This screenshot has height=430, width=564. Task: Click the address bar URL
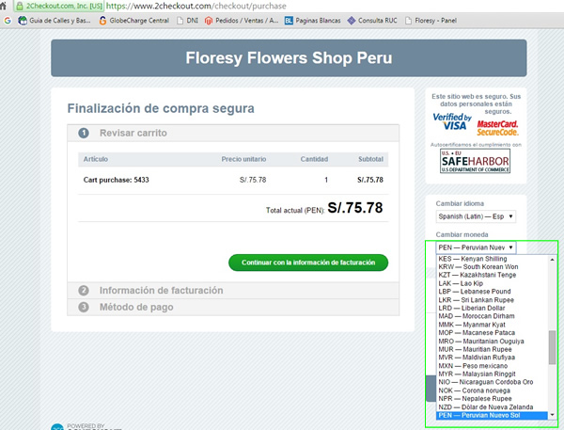(196, 7)
